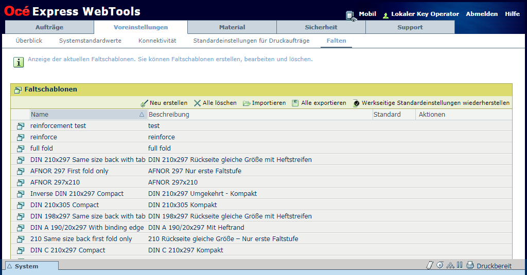The width and height of the screenshot is (527, 275).
Task: Click the Lokaler Key Operator user icon
Action: pos(385,15)
